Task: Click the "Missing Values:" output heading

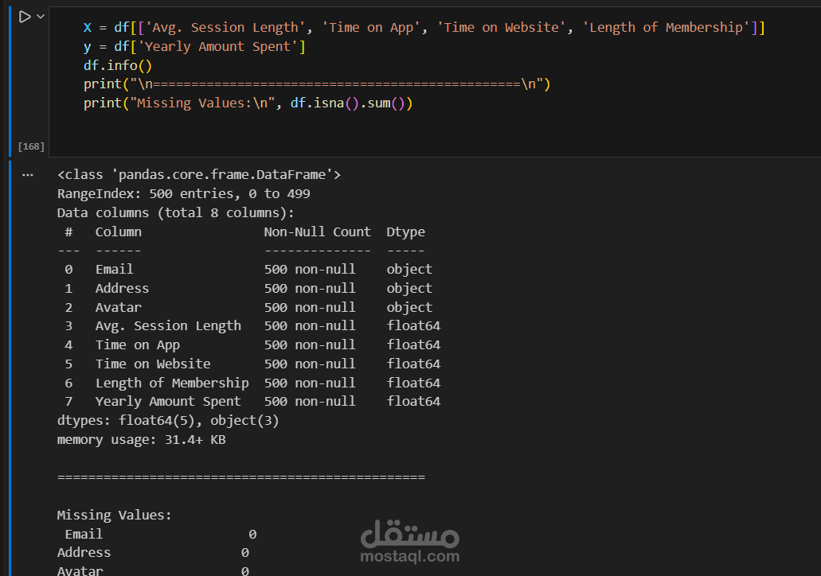Action: tap(114, 516)
